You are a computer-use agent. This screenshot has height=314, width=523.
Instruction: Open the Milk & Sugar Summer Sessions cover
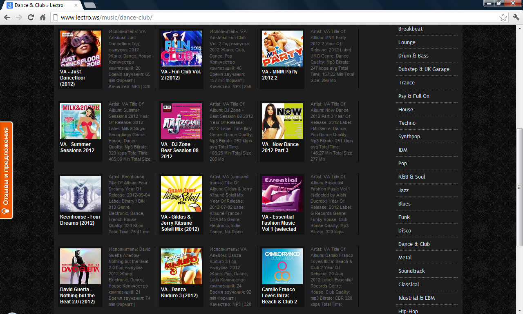click(x=80, y=121)
